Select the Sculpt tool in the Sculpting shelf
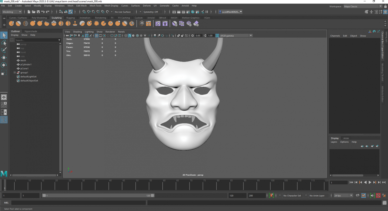388x211 pixels. click(x=11, y=23)
